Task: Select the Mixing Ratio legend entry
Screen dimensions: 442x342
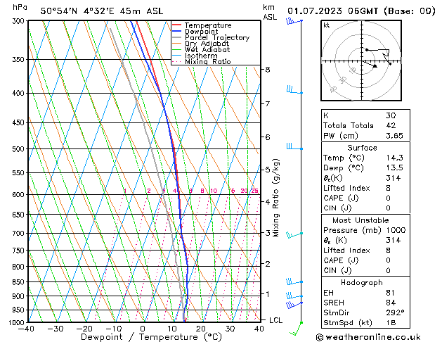Action: (x=207, y=62)
